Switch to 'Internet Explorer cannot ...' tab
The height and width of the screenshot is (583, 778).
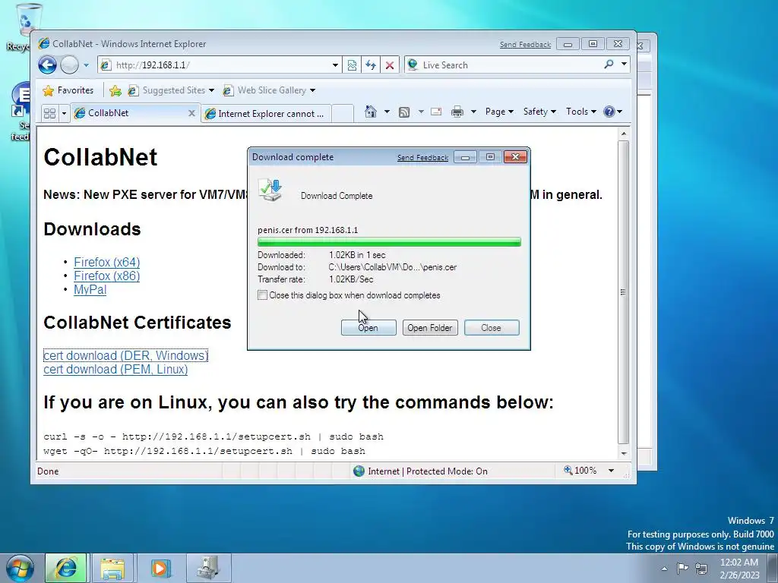[267, 114]
